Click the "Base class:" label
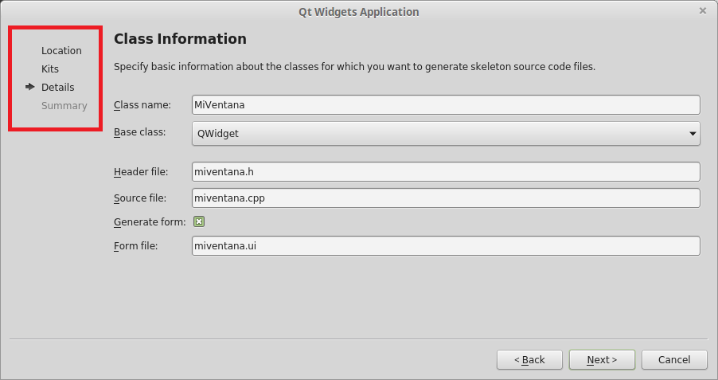718x380 pixels. click(x=140, y=132)
